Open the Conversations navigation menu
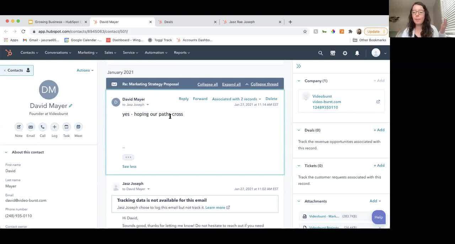Image resolution: width=455 pixels, height=244 pixels. tap(58, 53)
